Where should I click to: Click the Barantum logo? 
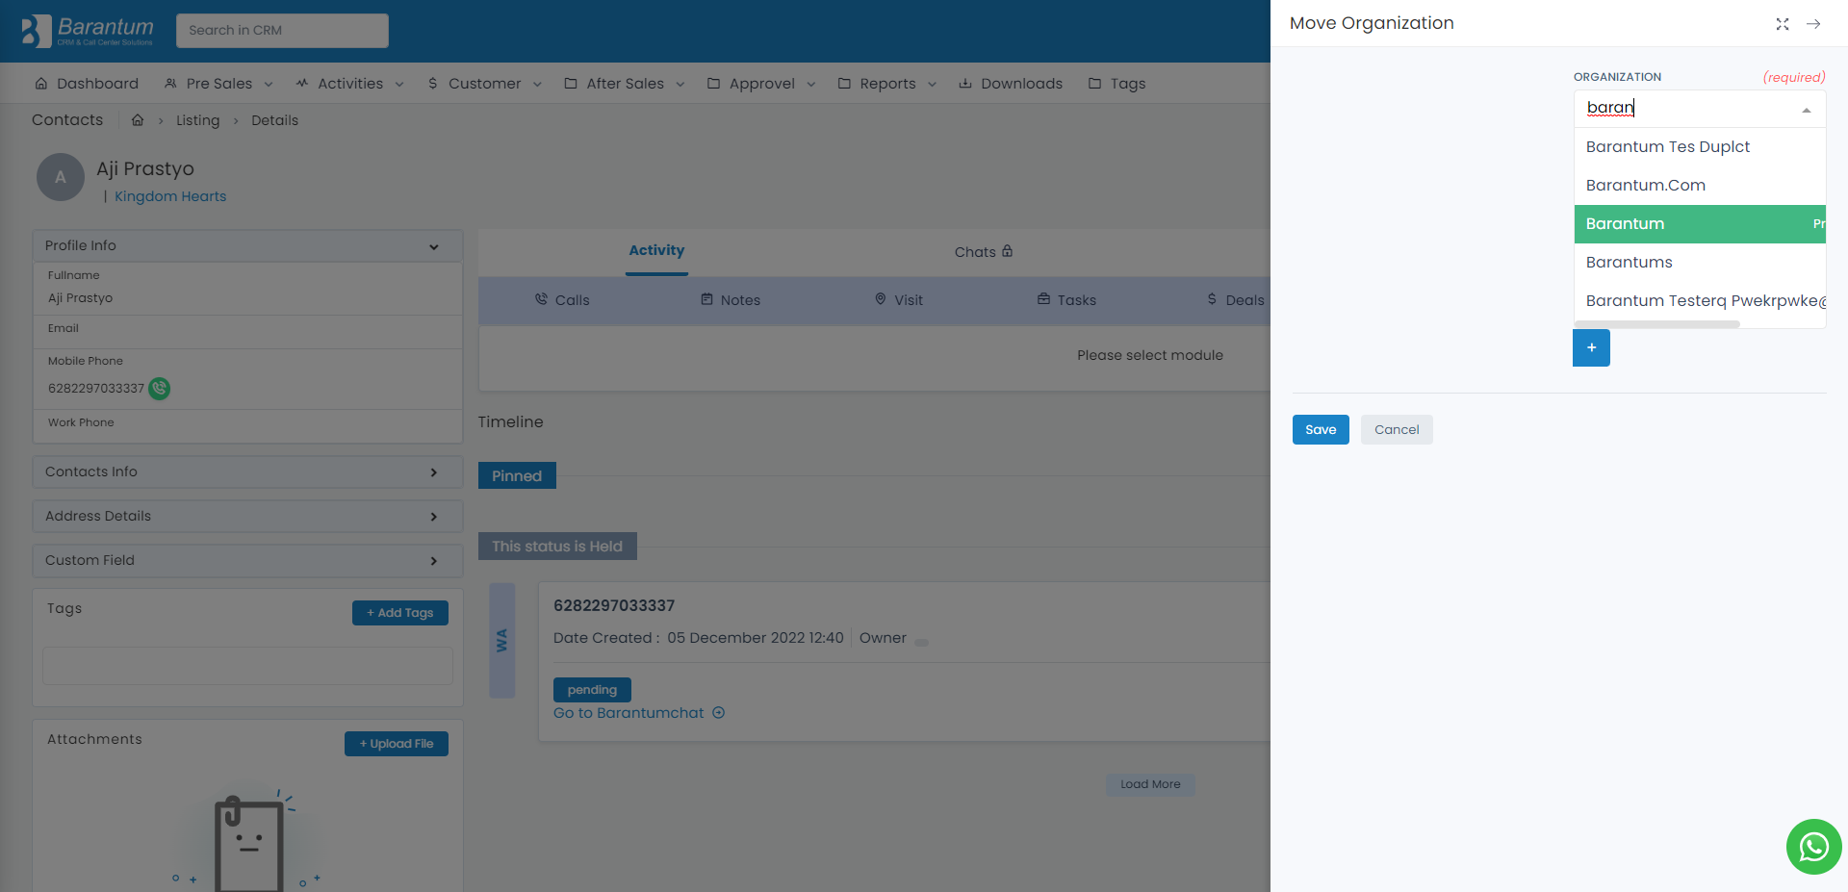coord(88,31)
